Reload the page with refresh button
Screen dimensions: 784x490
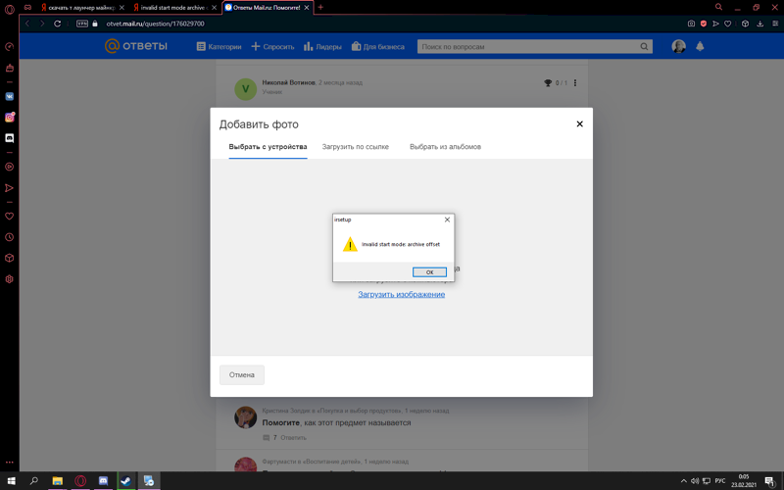(x=58, y=24)
